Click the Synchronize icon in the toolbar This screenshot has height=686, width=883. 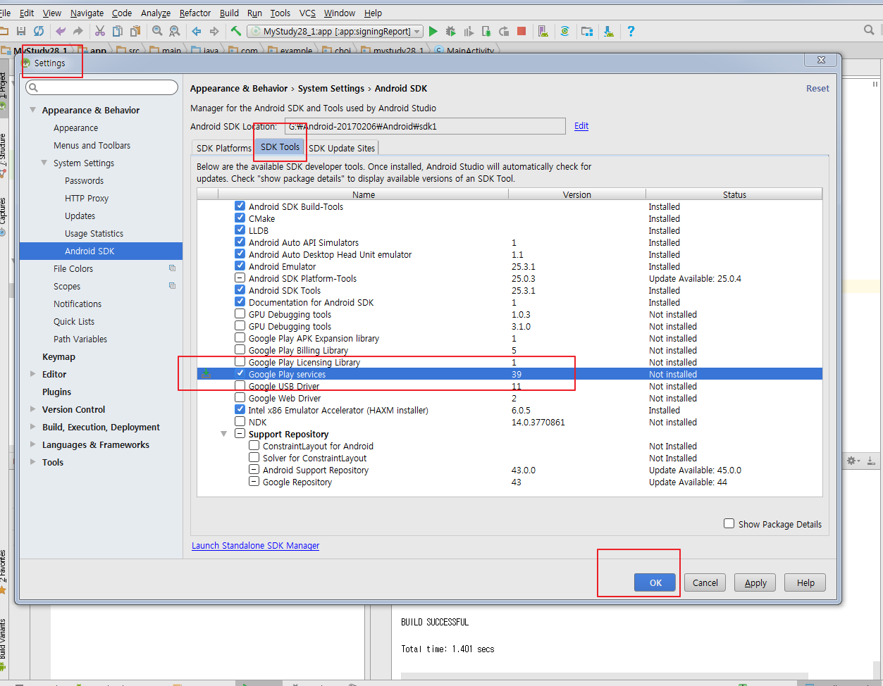pos(39,31)
